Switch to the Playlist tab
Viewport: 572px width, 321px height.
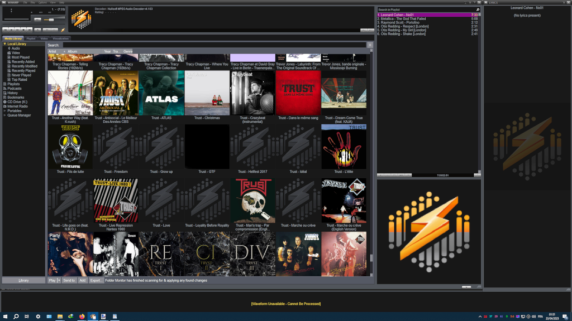31,38
